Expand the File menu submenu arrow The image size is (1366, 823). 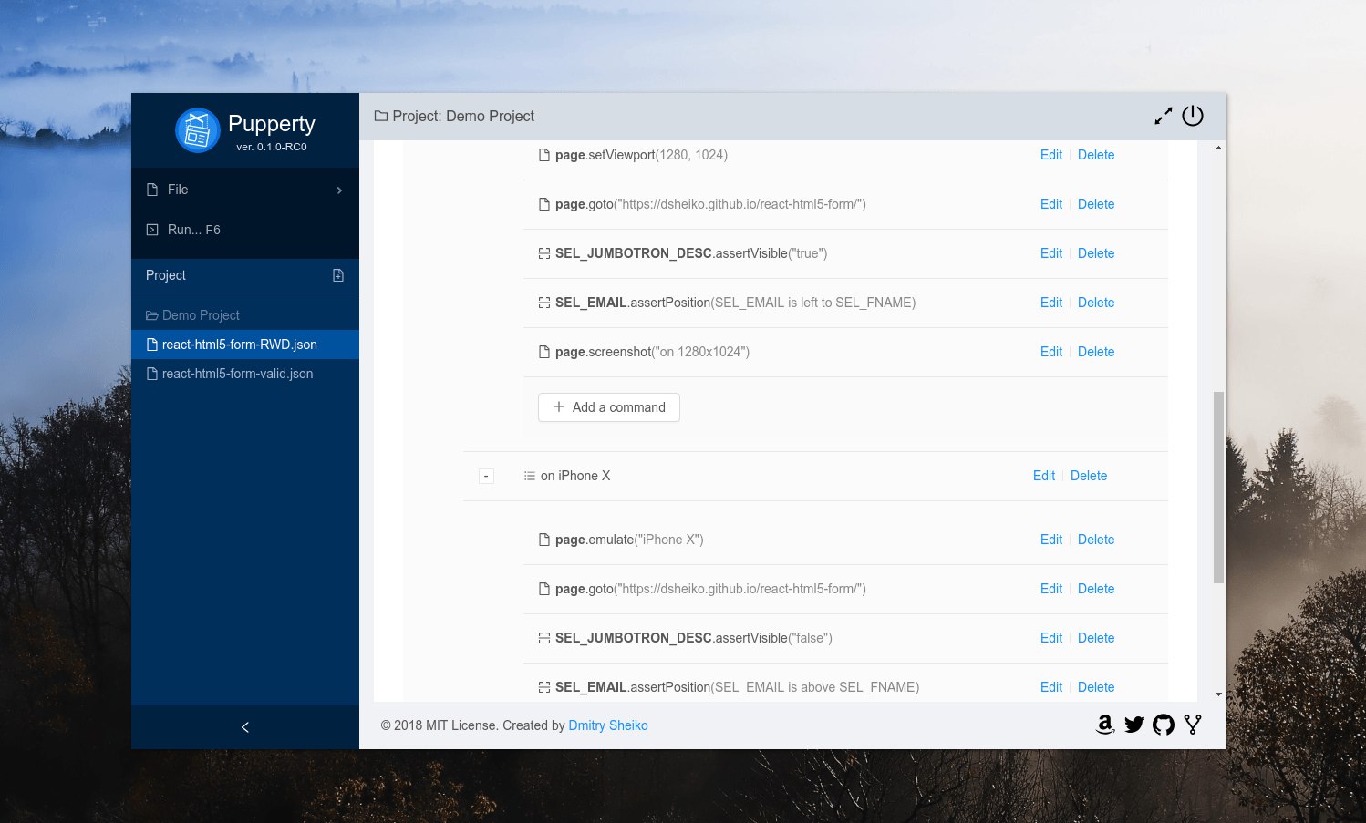click(339, 190)
